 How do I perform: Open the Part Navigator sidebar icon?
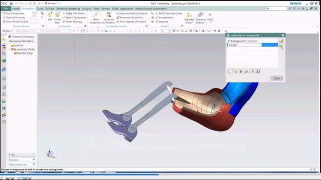[x=4, y=53]
